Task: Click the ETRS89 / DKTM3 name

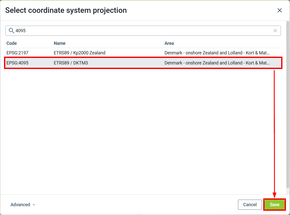Action: [x=71, y=63]
